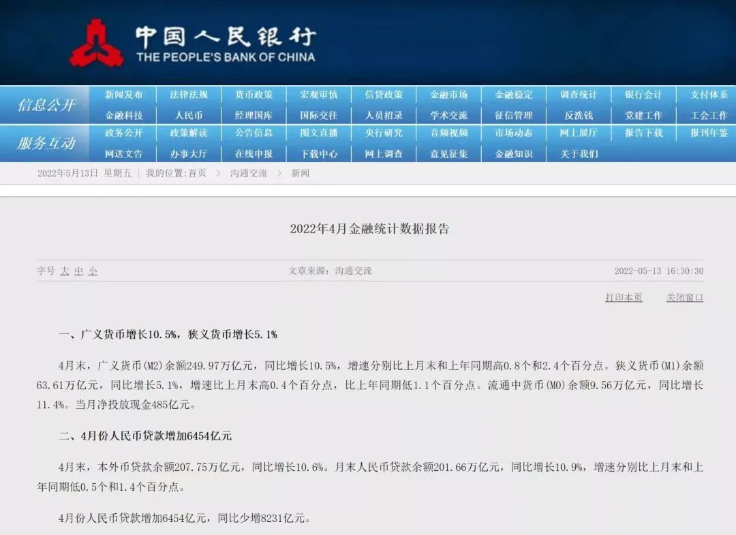Click 关于我们 in the navigation

pyautogui.click(x=579, y=153)
